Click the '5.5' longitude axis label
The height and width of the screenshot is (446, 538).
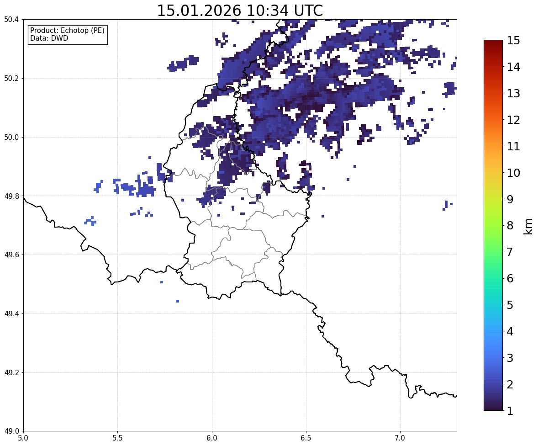(x=118, y=438)
